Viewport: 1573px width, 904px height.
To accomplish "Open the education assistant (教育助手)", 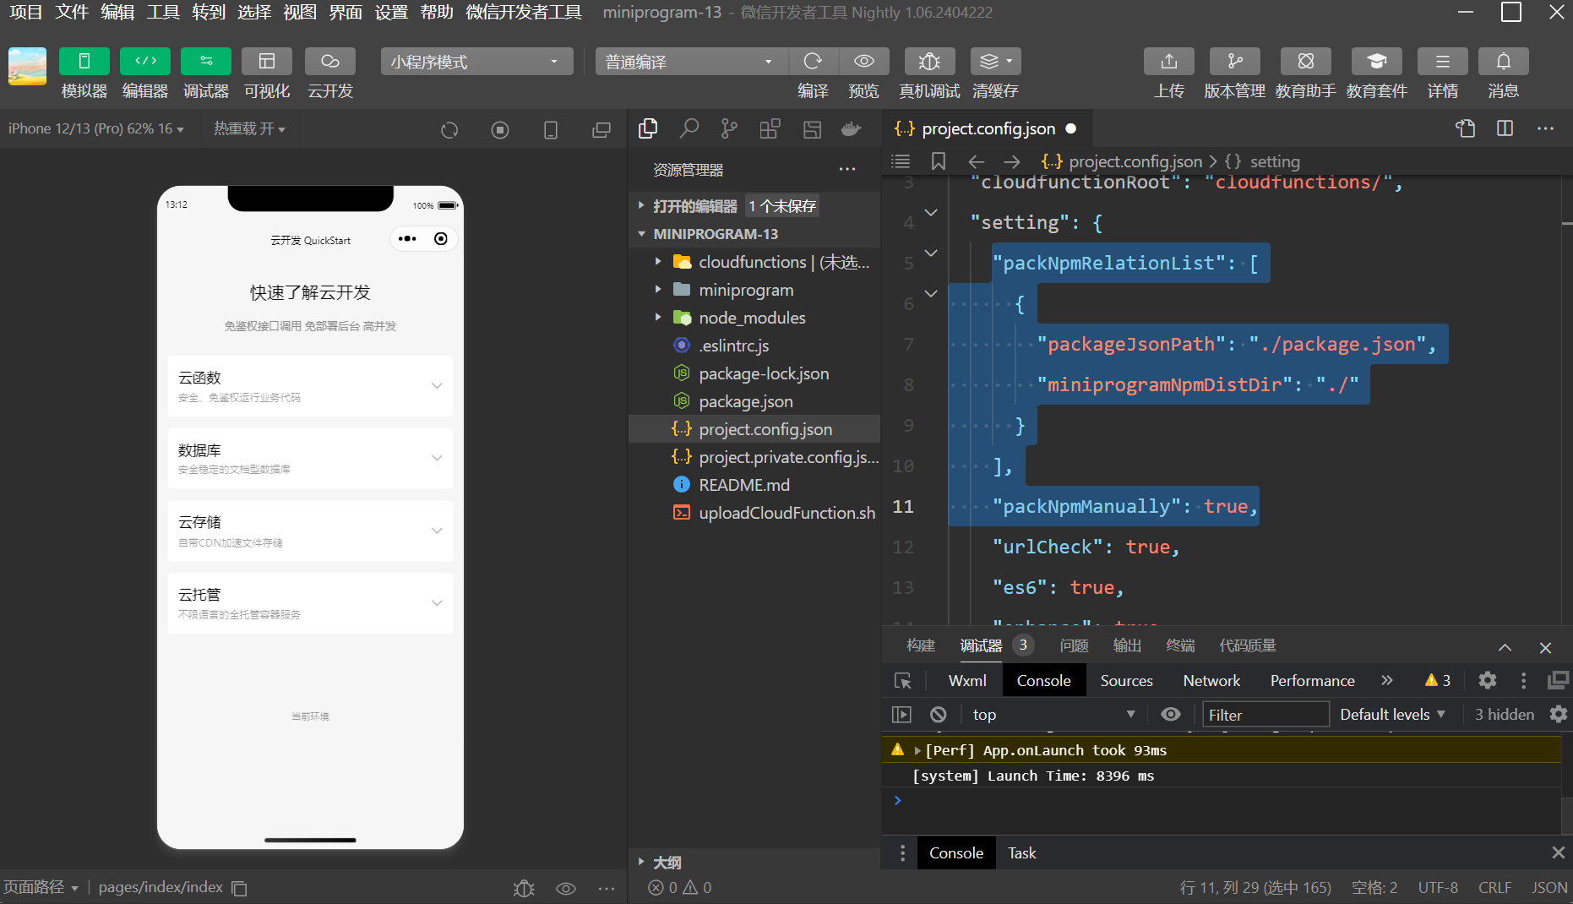I will click(x=1306, y=62).
